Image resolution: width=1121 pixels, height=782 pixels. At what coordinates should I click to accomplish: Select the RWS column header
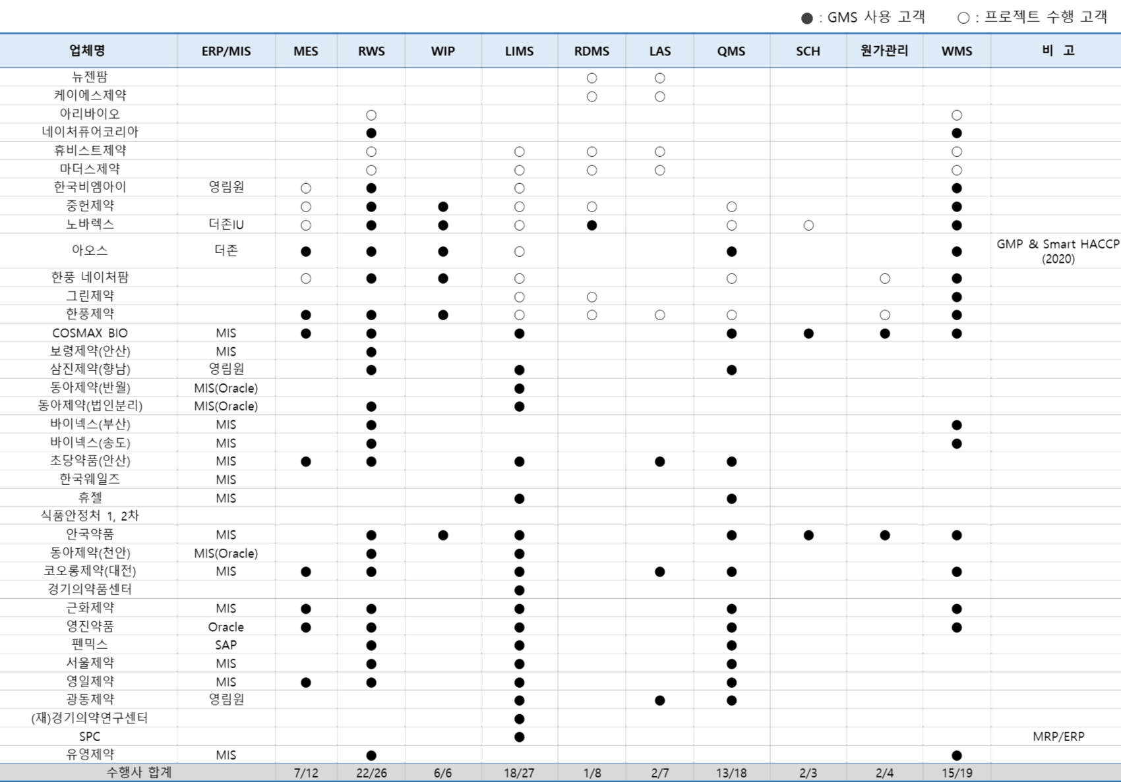pyautogui.click(x=371, y=51)
